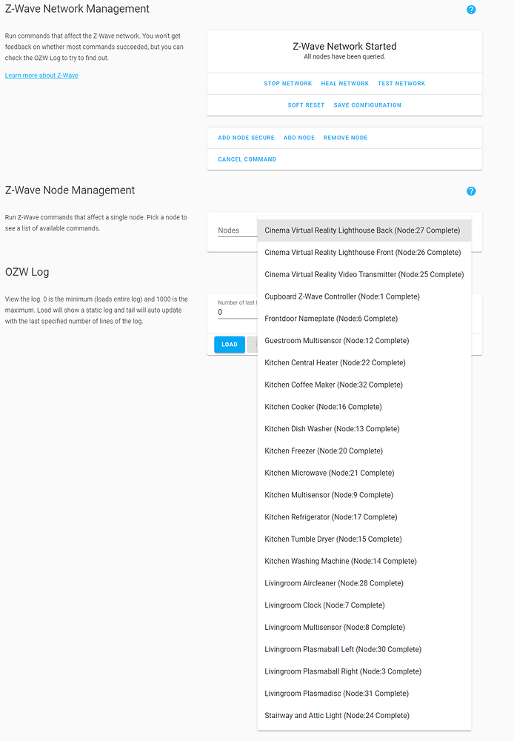Click ADD NODE SECURE
This screenshot has height=741, width=514.
click(245, 137)
